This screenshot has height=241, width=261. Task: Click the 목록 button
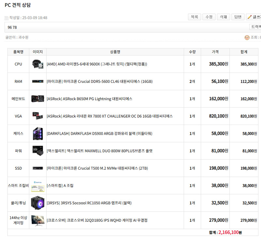point(194,17)
